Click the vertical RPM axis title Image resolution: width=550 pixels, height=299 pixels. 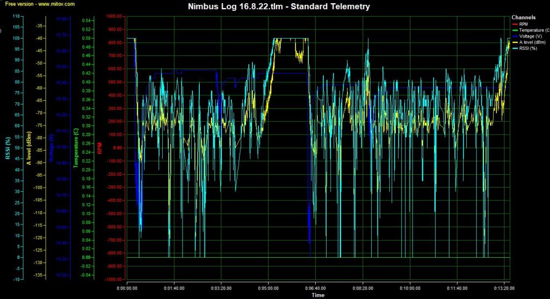point(100,147)
